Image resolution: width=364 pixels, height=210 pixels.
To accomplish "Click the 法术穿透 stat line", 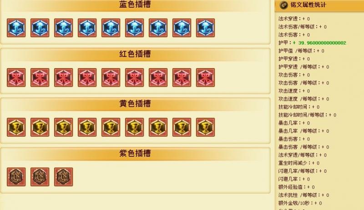I will pos(294,19).
